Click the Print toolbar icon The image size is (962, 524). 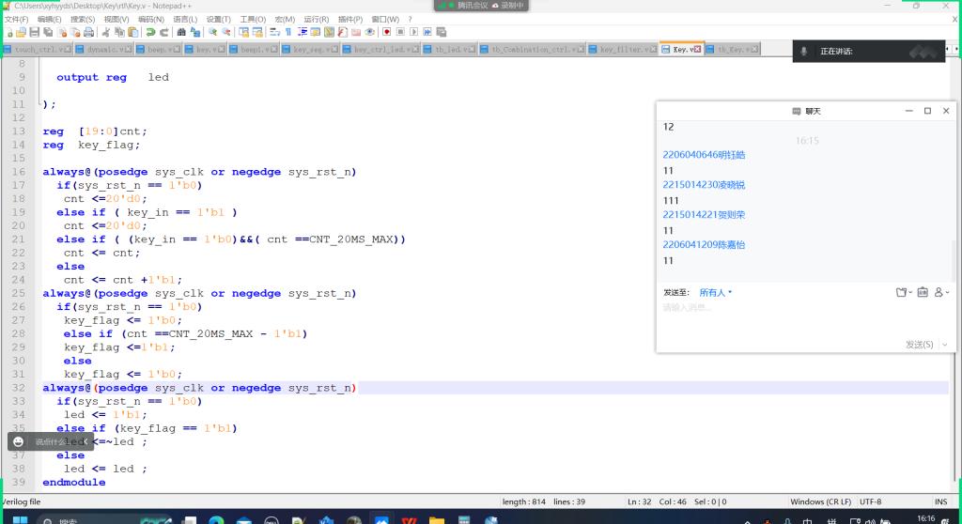coord(87,32)
